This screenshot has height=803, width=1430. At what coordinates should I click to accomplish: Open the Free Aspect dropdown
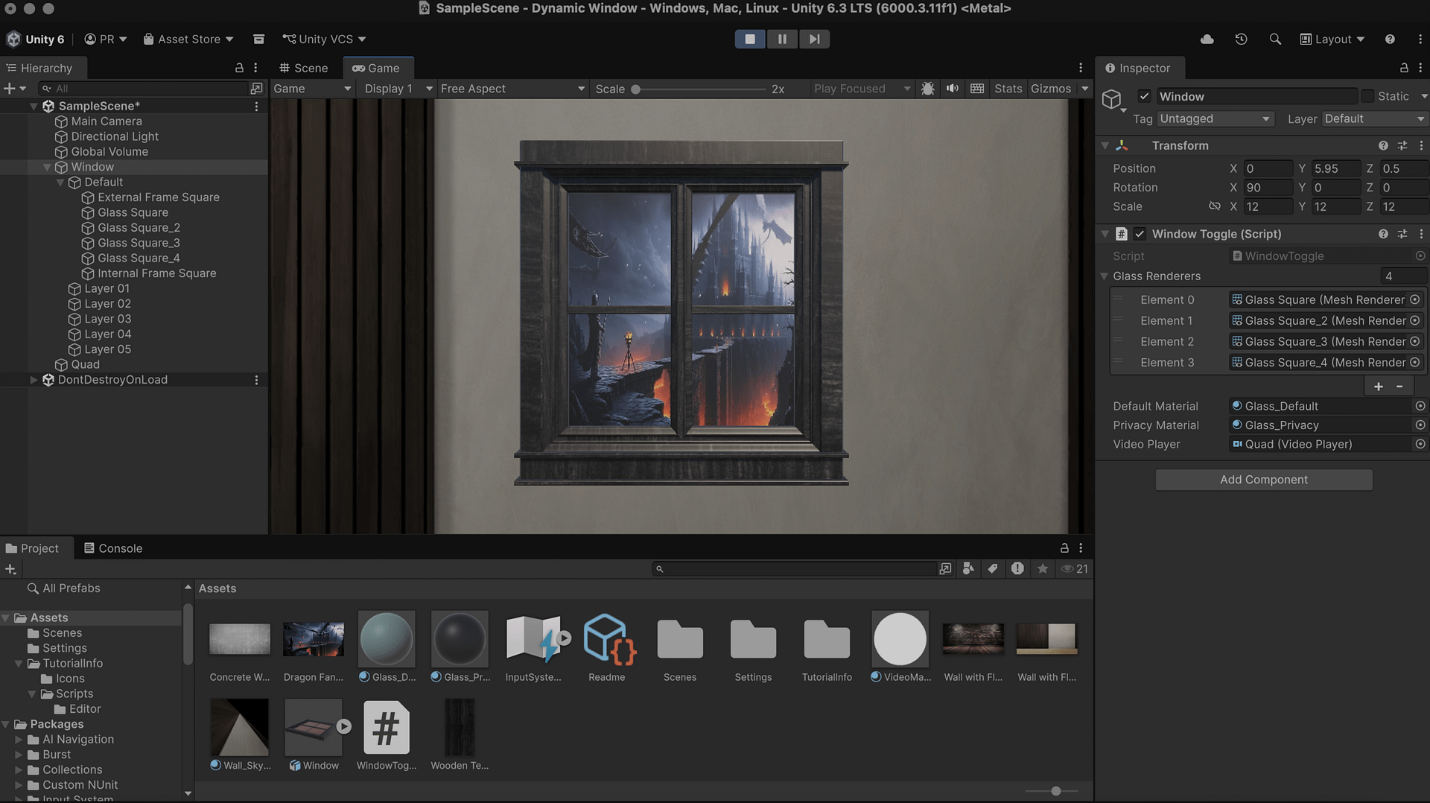(512, 89)
